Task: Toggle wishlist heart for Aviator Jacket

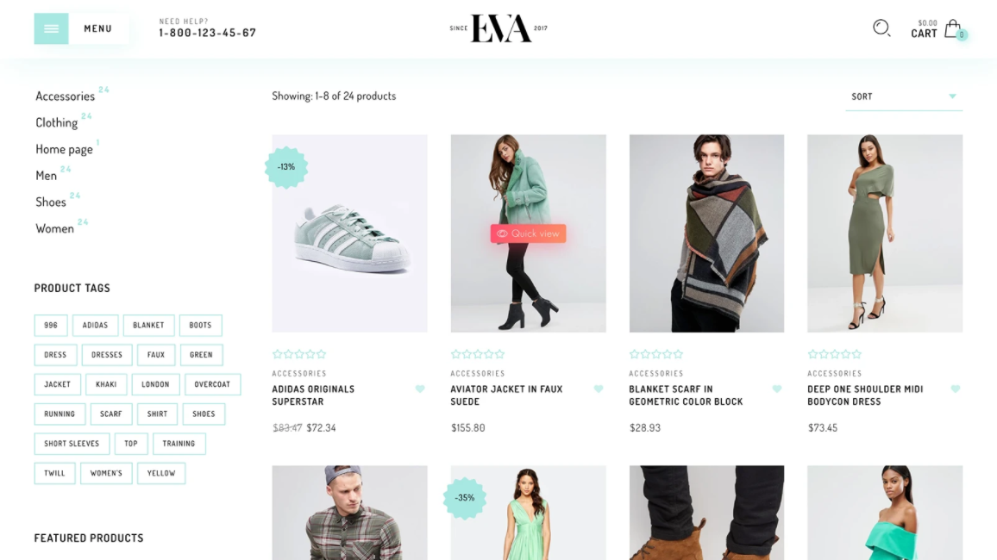Action: [599, 389]
